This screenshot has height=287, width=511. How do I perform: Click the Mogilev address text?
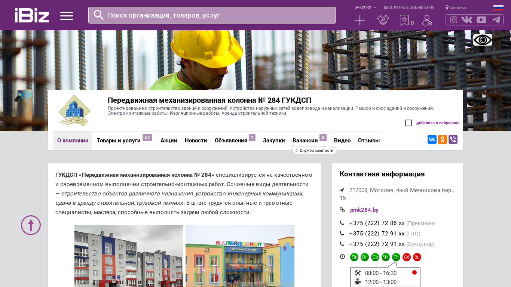click(x=397, y=194)
